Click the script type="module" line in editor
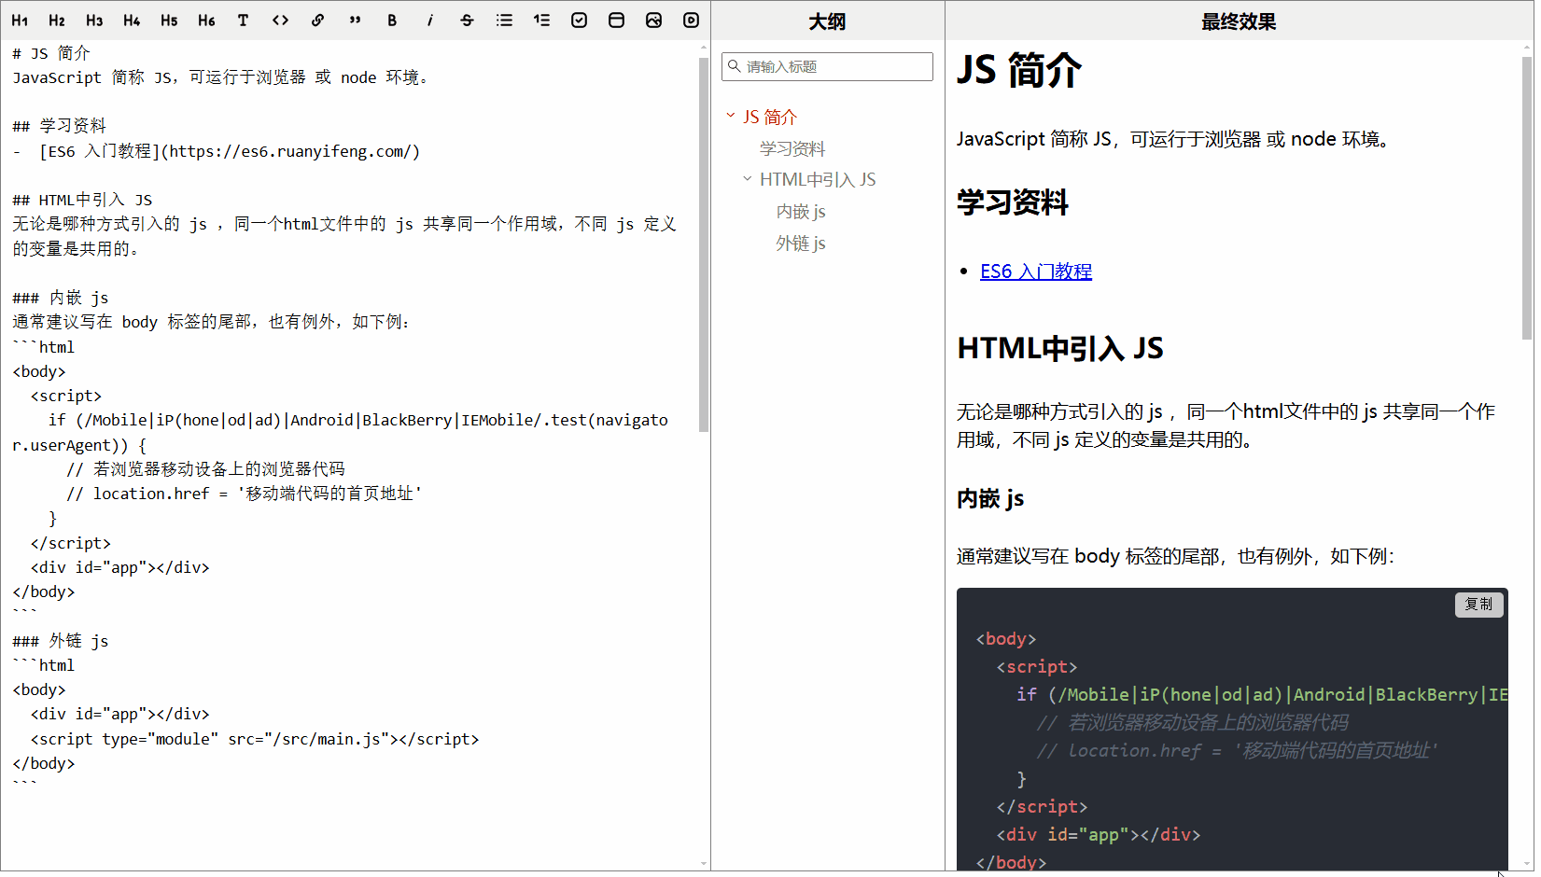The image size is (1541, 877). (x=255, y=739)
